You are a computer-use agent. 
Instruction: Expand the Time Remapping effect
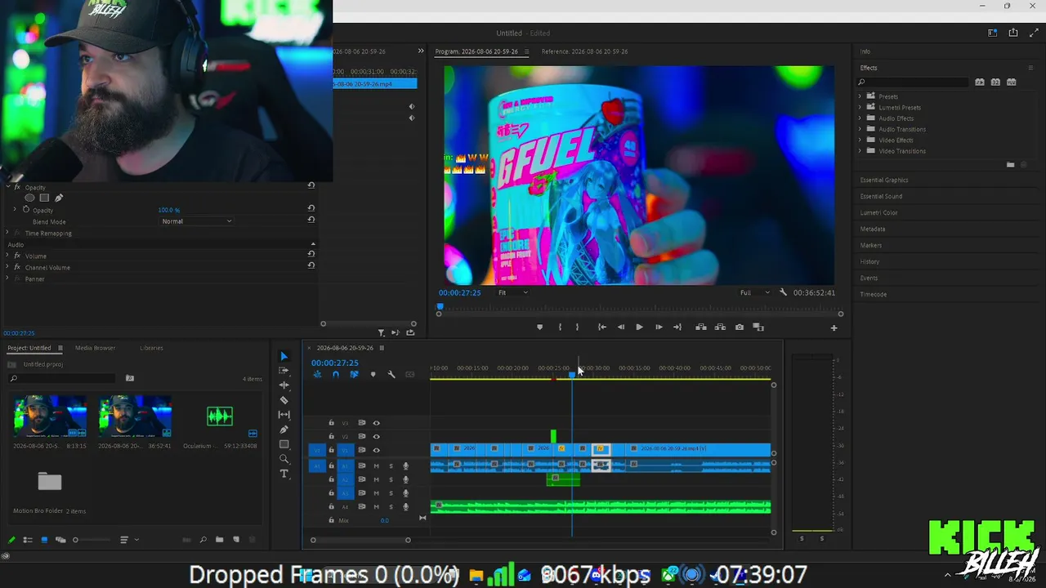7,234
